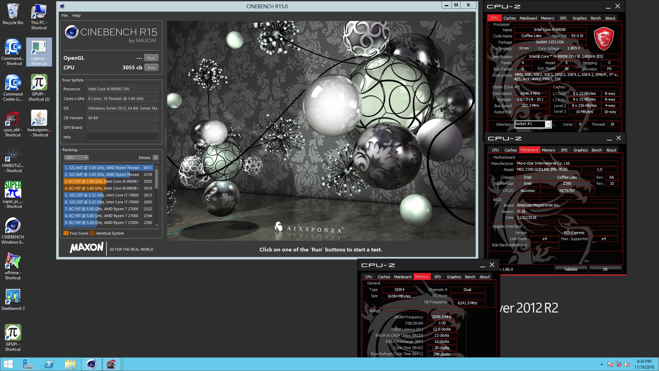Show hidden tray icons arrow
The height and width of the screenshot is (371, 659).
click(x=602, y=364)
